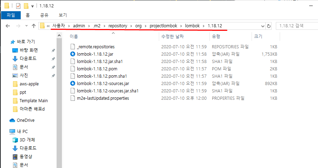The image size is (318, 168).
Task: Open pinned 사진 in quick access
Action: (x=24, y=75)
